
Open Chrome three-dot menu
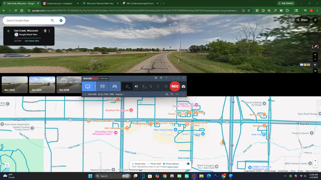317,10
